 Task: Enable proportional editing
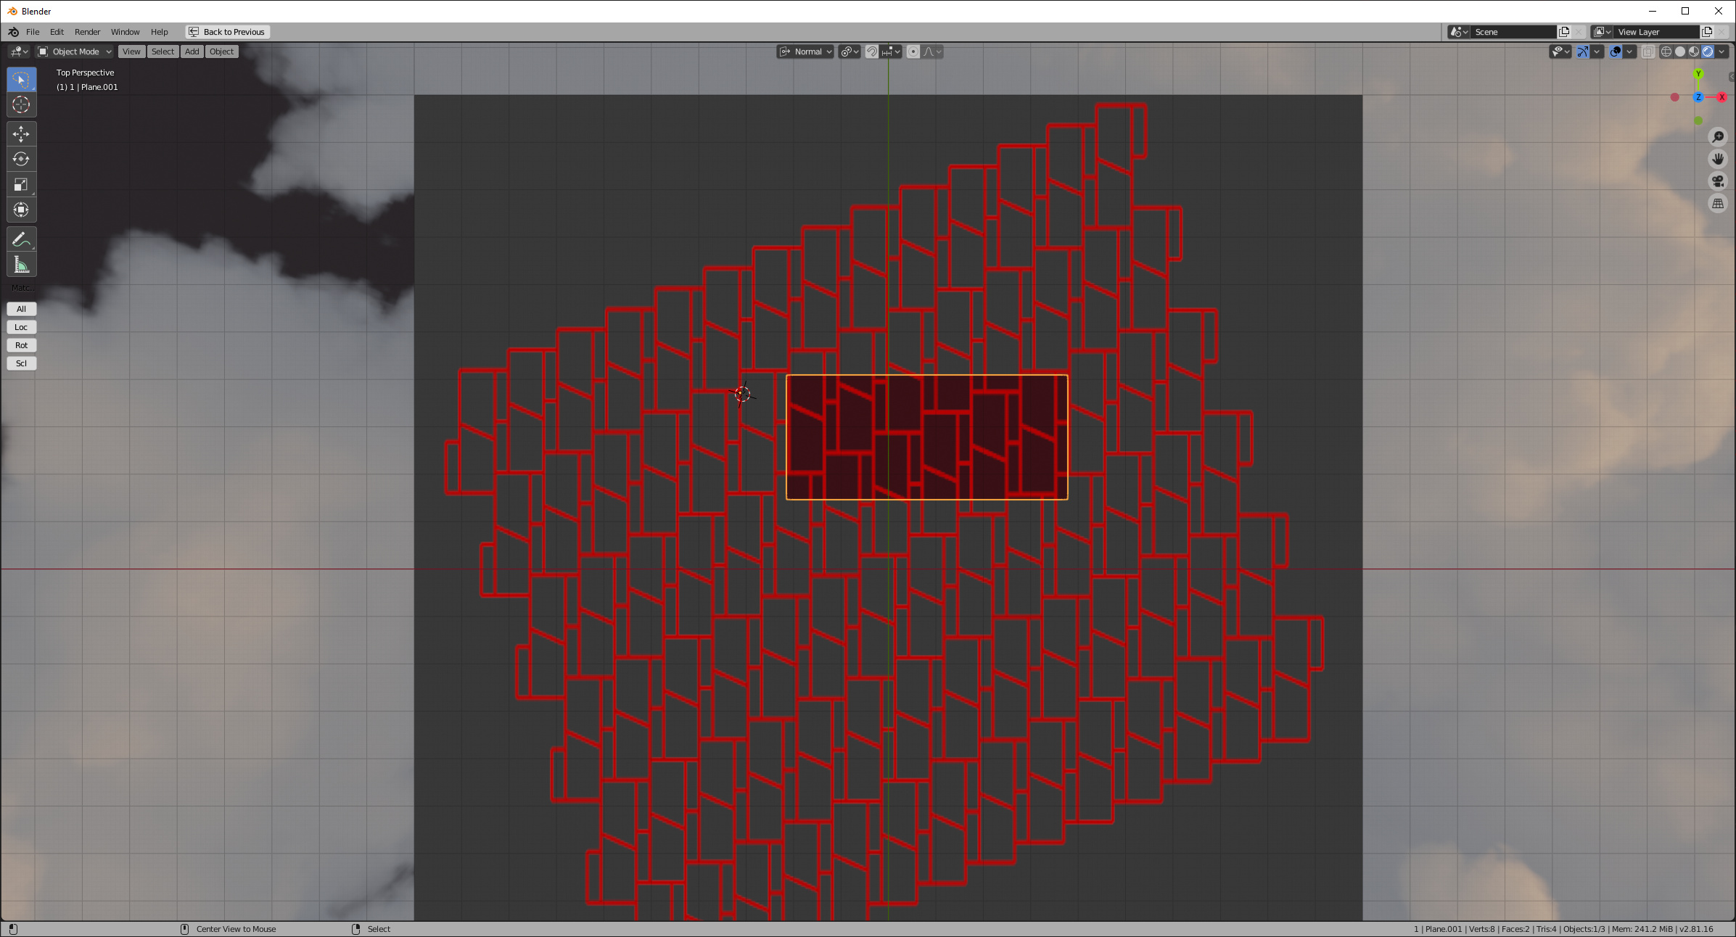tap(913, 51)
